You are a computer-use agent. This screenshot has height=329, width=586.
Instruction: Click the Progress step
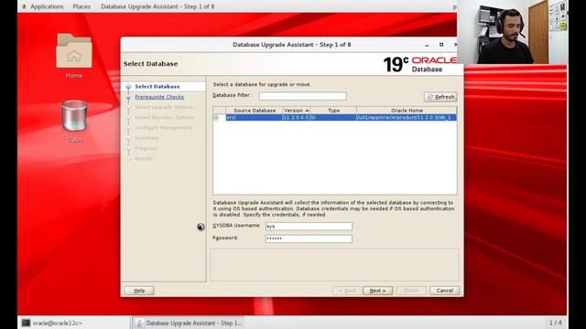coord(146,148)
